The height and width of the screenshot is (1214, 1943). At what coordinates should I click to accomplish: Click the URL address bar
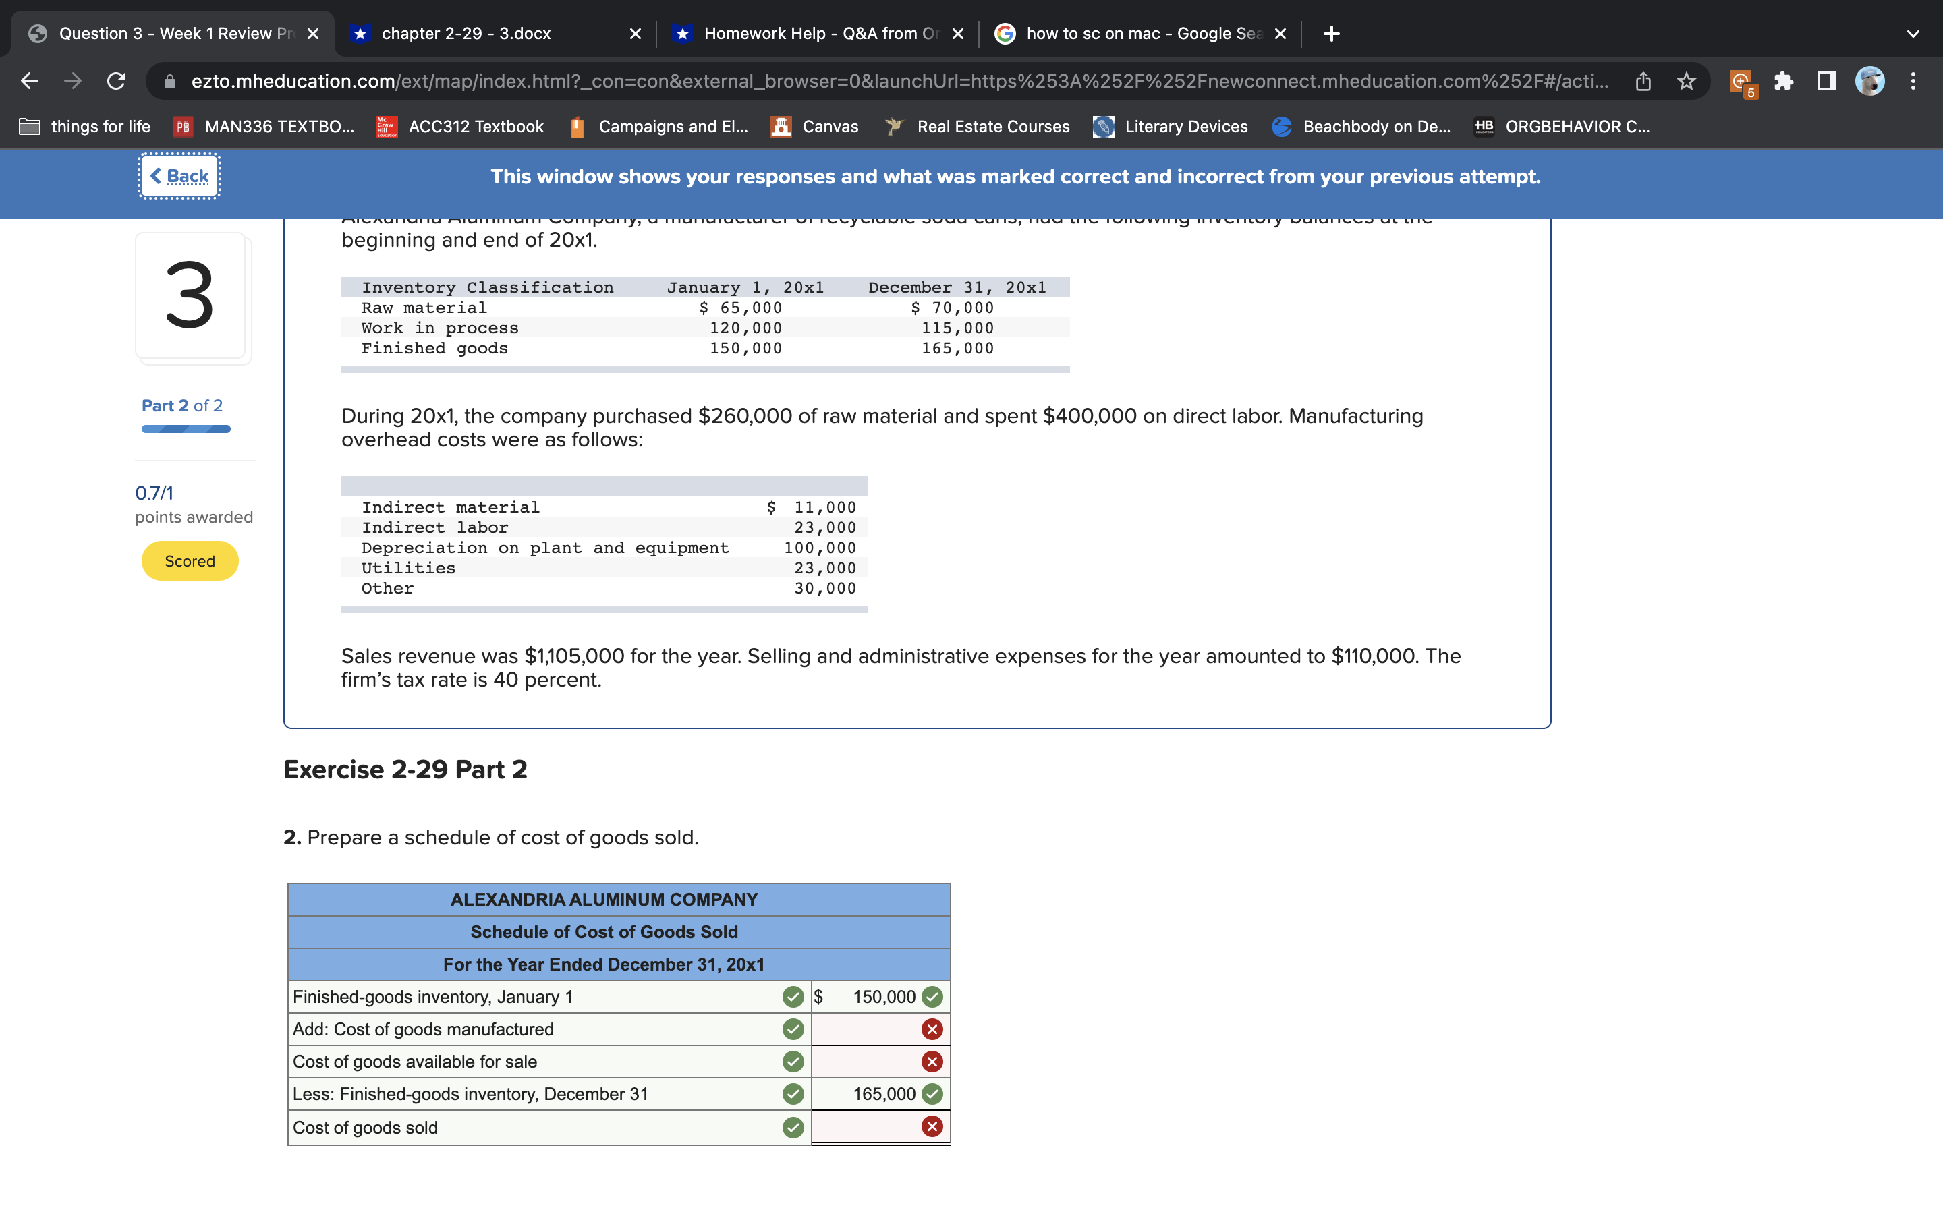pos(899,81)
